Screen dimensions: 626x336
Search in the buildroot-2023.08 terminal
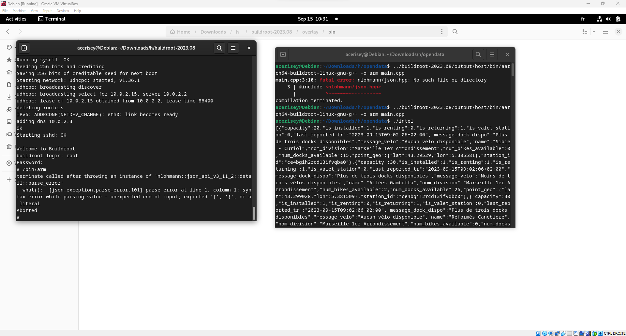coord(219,48)
